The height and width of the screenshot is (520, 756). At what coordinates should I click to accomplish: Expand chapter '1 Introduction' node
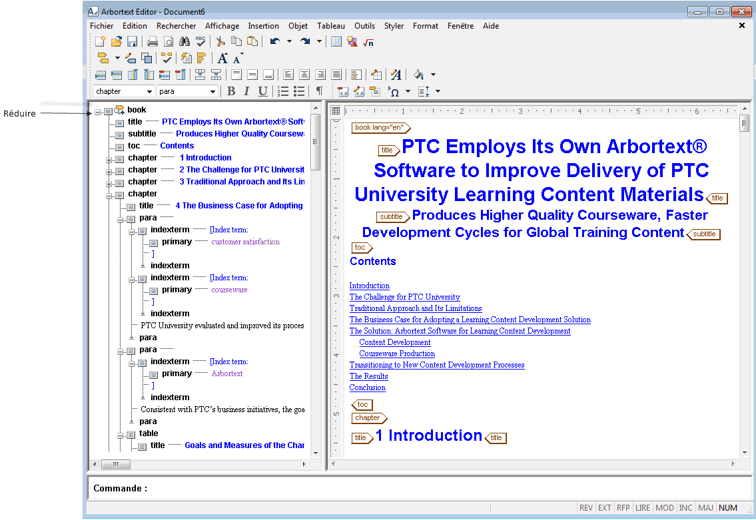pos(109,160)
